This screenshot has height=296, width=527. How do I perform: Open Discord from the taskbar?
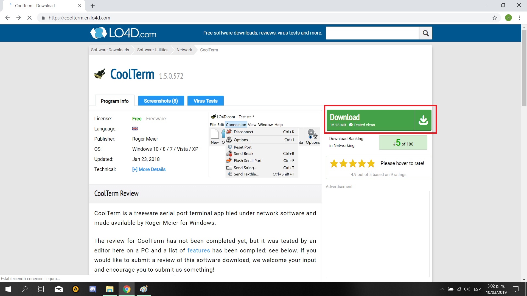click(x=93, y=289)
